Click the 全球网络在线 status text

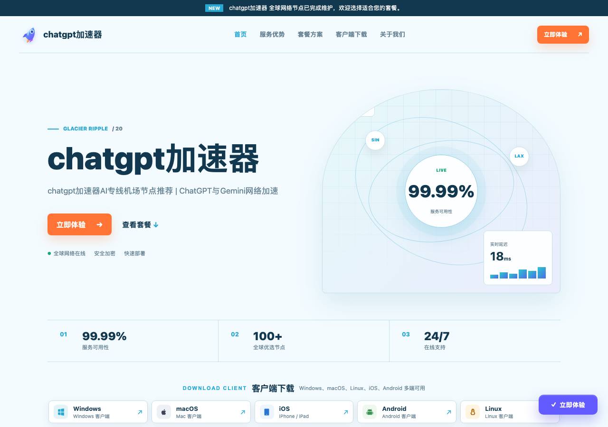click(69, 253)
